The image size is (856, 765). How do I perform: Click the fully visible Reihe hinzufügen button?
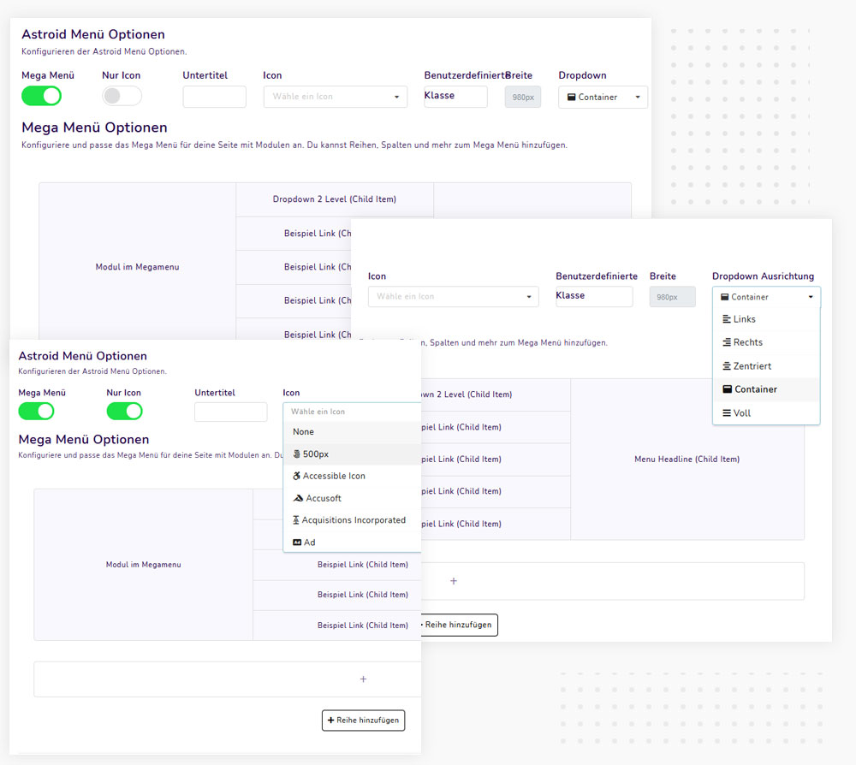(363, 721)
